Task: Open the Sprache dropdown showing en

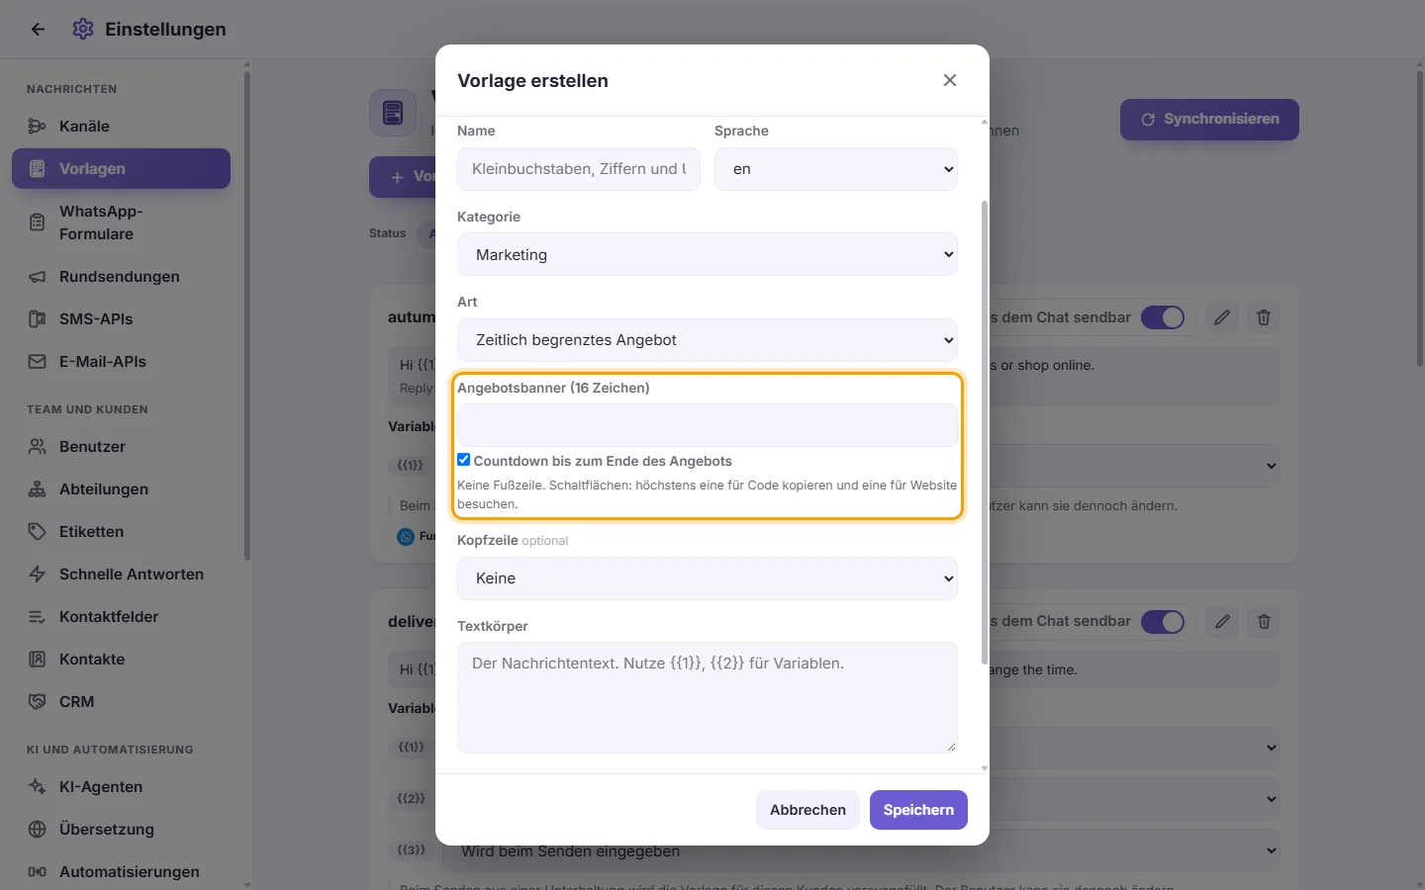Action: coord(836,169)
